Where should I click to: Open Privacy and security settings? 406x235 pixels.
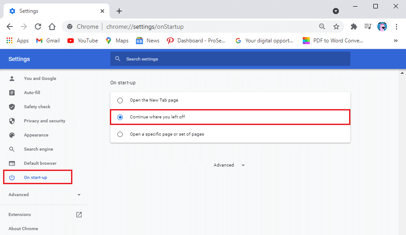point(44,121)
